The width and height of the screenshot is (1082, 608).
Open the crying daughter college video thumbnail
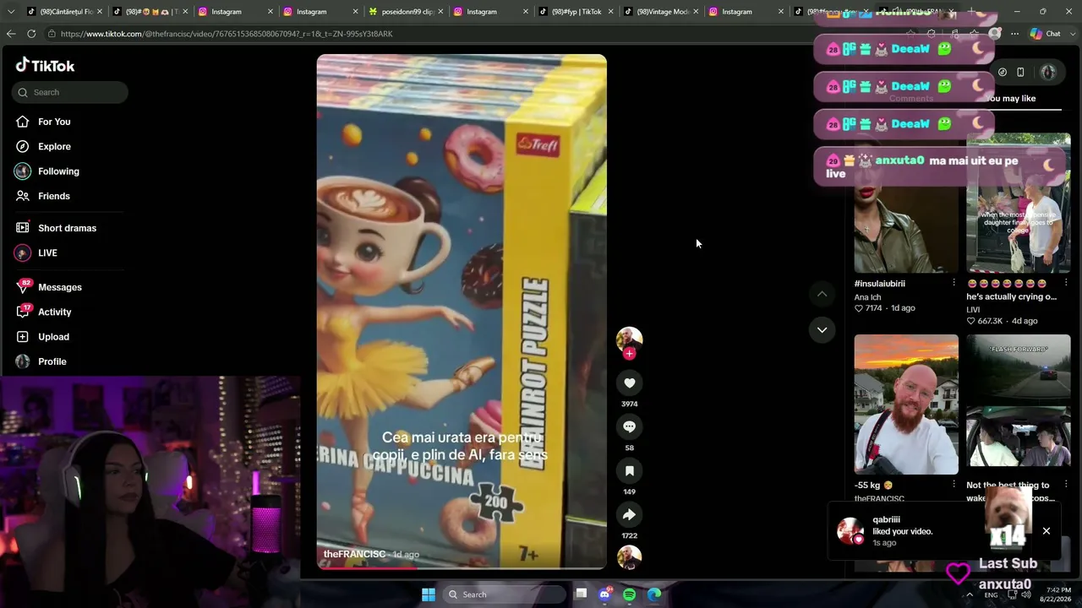[x=1019, y=204]
